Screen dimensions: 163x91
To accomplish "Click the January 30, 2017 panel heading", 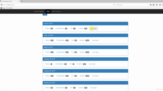I will (x=85, y=59).
